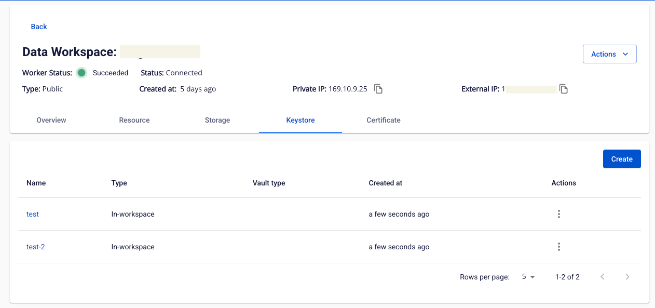Image resolution: width=655 pixels, height=308 pixels.
Task: Switch to the Overview tab
Action: [51, 120]
